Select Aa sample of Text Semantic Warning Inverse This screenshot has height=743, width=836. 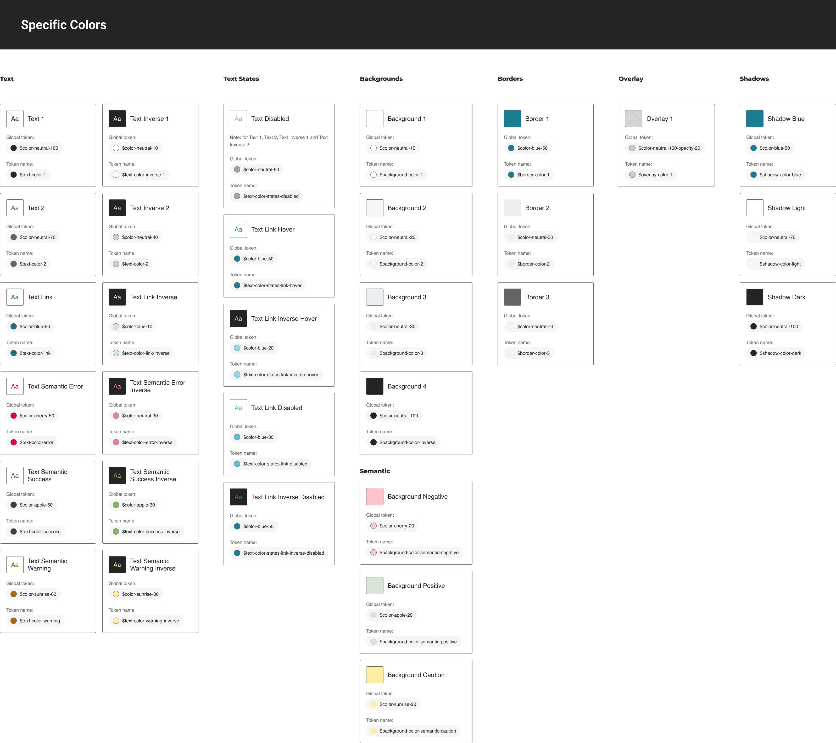tap(117, 565)
